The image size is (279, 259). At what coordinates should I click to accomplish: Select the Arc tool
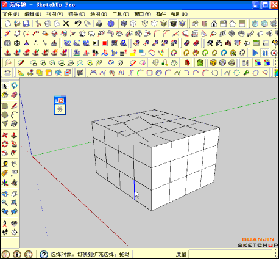(14, 115)
